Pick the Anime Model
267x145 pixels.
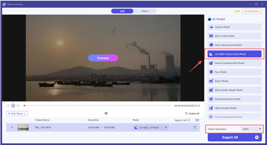click(x=234, y=81)
